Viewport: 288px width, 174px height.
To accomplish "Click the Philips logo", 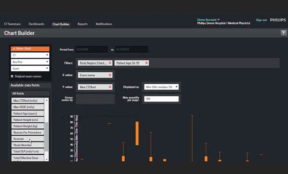I will pyautogui.click(x=278, y=20).
